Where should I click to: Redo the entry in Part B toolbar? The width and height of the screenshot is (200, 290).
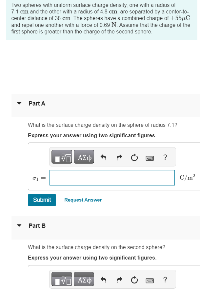point(119,280)
